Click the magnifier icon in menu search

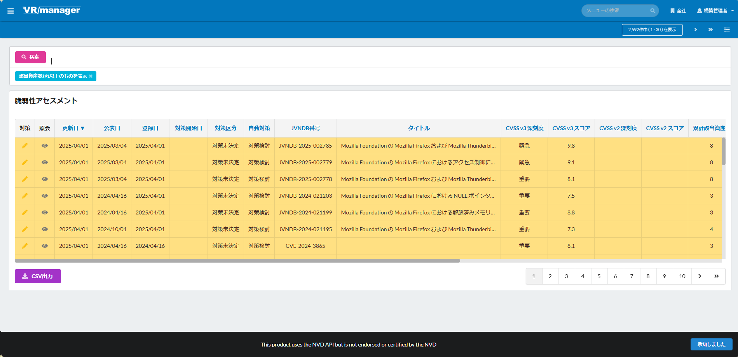click(x=653, y=11)
